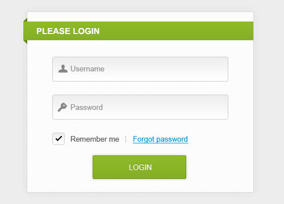Click the key icon in Password field
284x204 pixels.
tap(62, 107)
